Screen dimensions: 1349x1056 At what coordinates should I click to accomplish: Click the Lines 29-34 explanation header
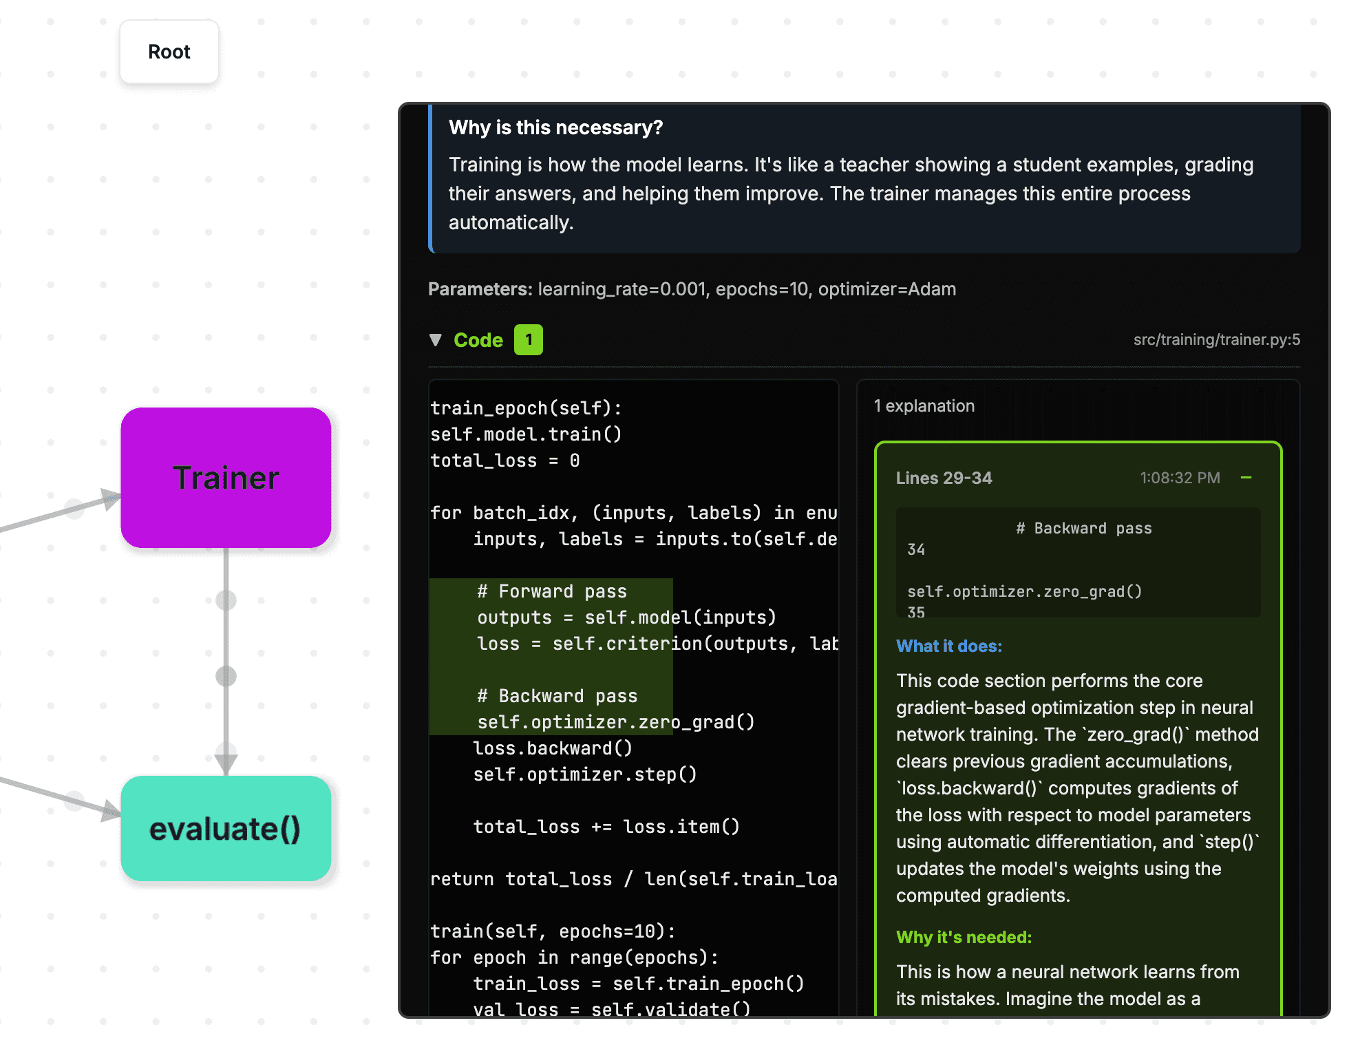click(944, 478)
